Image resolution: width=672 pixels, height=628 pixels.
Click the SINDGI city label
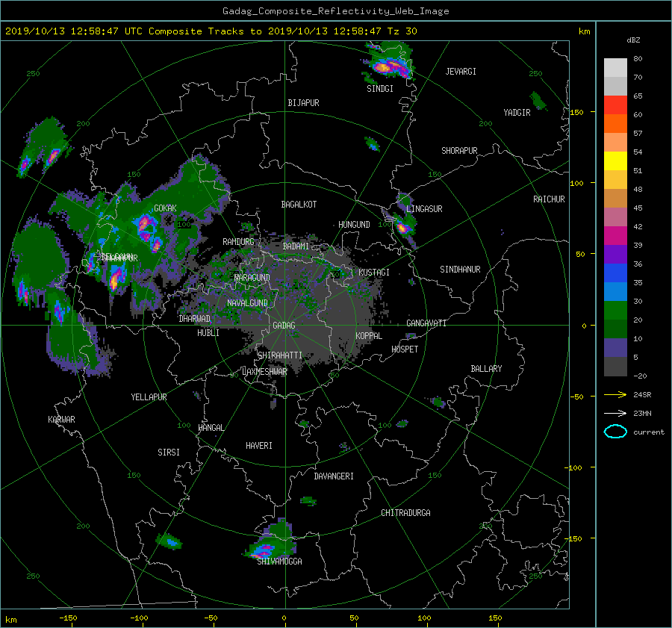380,89
